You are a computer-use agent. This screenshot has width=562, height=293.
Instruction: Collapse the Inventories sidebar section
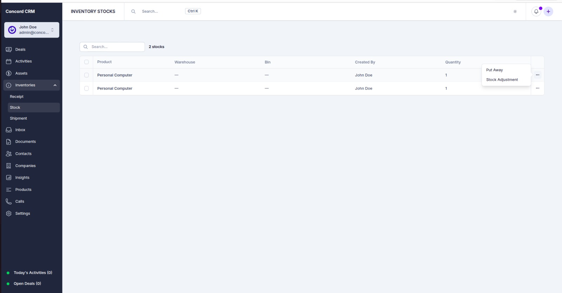tap(55, 85)
